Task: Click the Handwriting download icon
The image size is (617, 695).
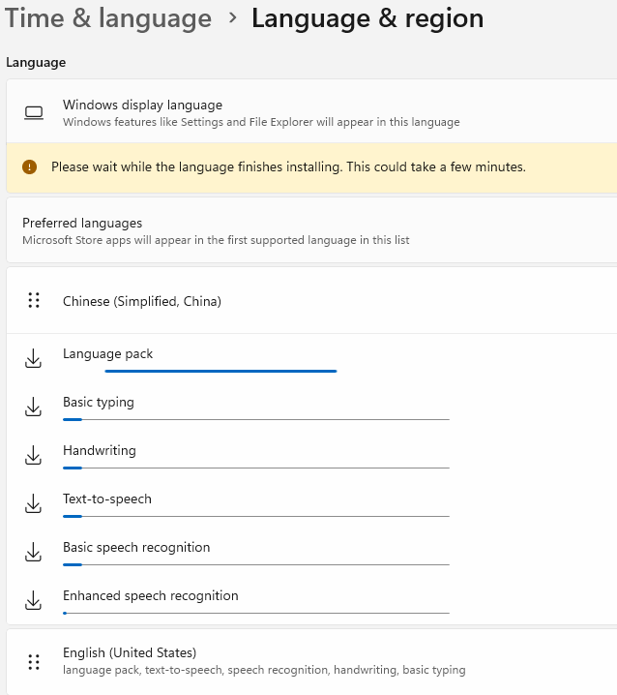Action: click(x=34, y=456)
